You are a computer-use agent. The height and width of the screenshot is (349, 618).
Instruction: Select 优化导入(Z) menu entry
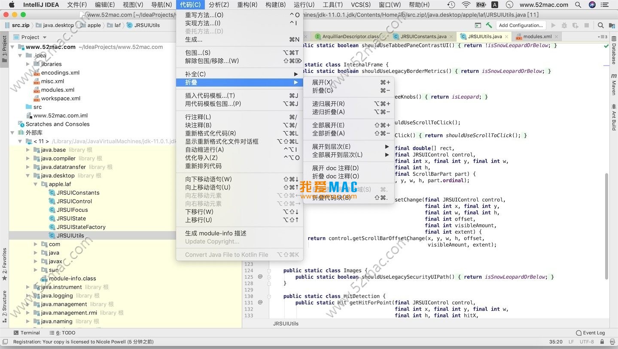click(240, 158)
